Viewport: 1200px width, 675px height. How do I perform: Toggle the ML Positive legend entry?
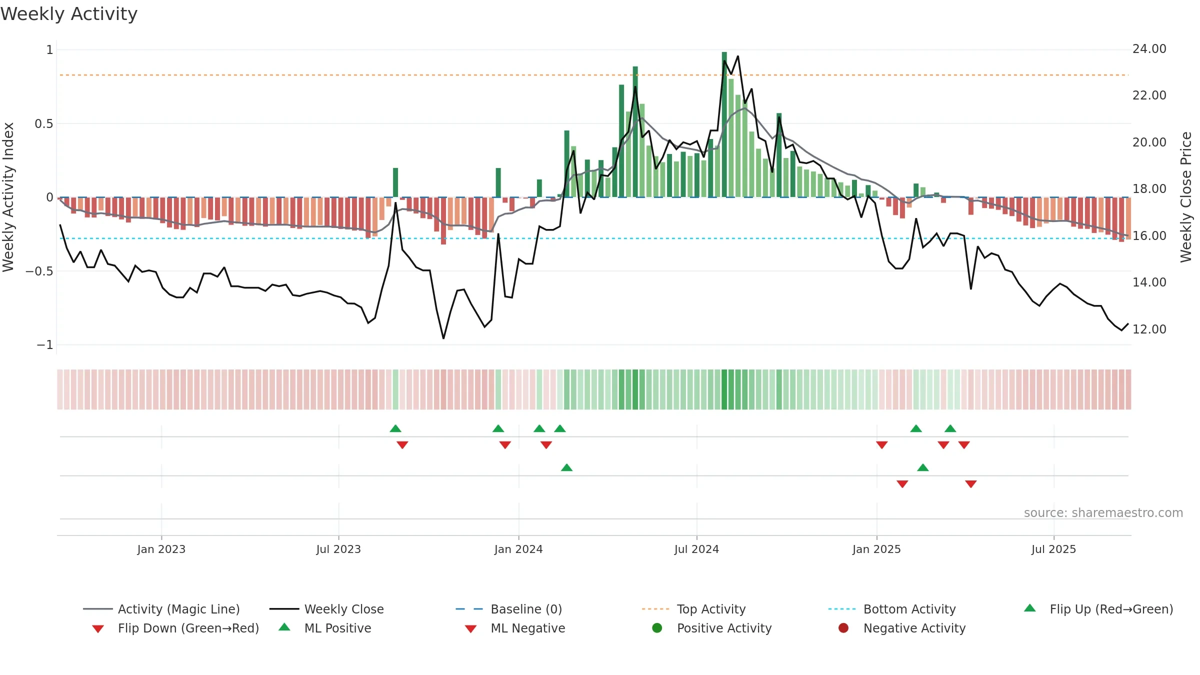325,628
